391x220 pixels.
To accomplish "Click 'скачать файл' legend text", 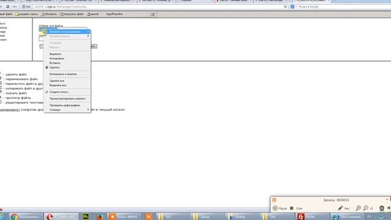I will [16, 93].
